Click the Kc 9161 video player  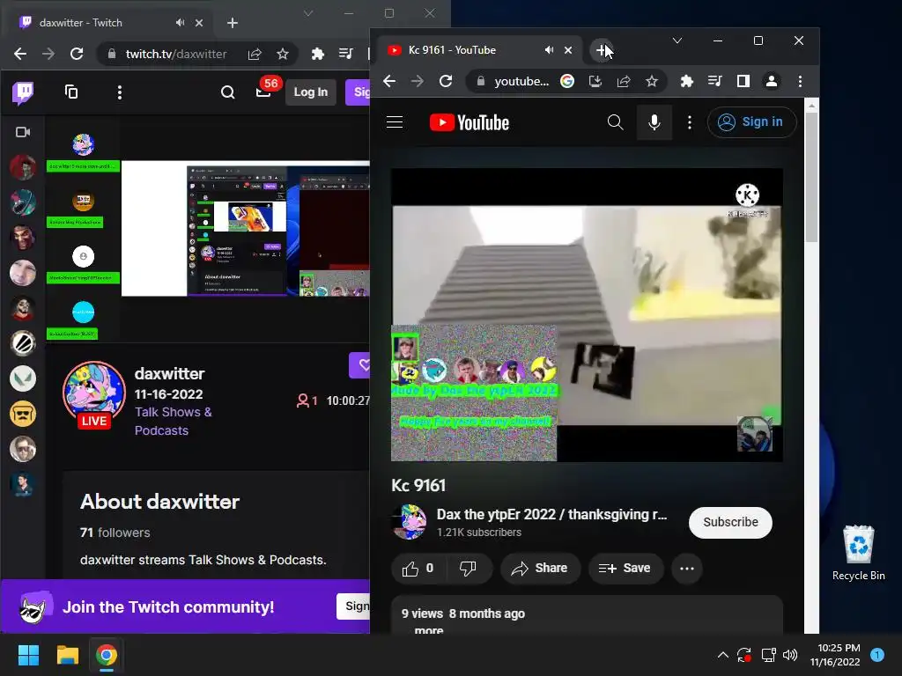pos(587,315)
